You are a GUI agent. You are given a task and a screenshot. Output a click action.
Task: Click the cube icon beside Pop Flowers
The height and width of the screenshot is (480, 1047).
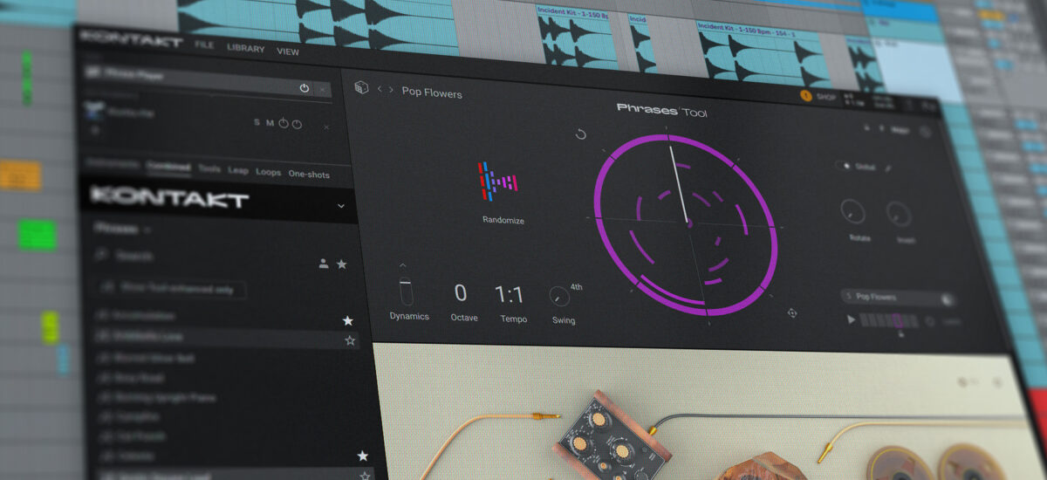tap(361, 88)
